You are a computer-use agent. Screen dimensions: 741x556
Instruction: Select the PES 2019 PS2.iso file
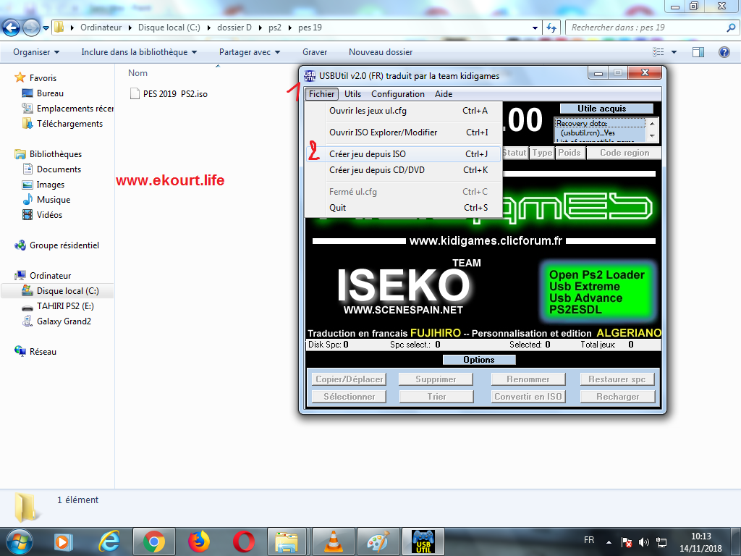[x=169, y=94]
